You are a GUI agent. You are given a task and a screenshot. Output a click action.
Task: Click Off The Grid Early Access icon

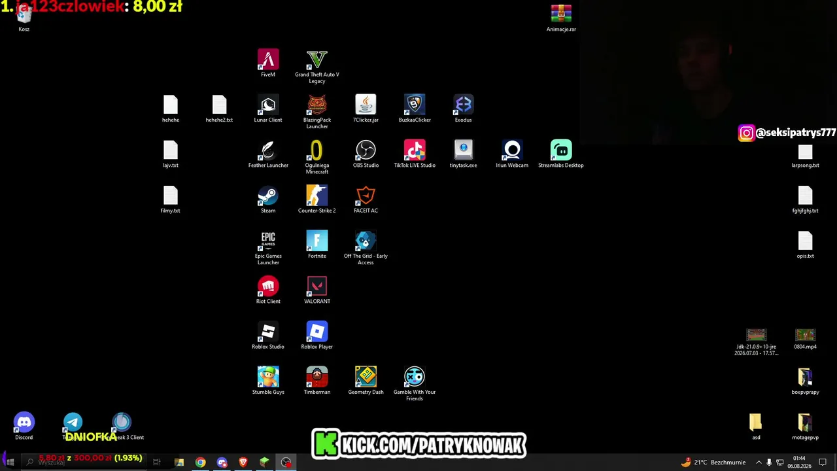tap(366, 248)
